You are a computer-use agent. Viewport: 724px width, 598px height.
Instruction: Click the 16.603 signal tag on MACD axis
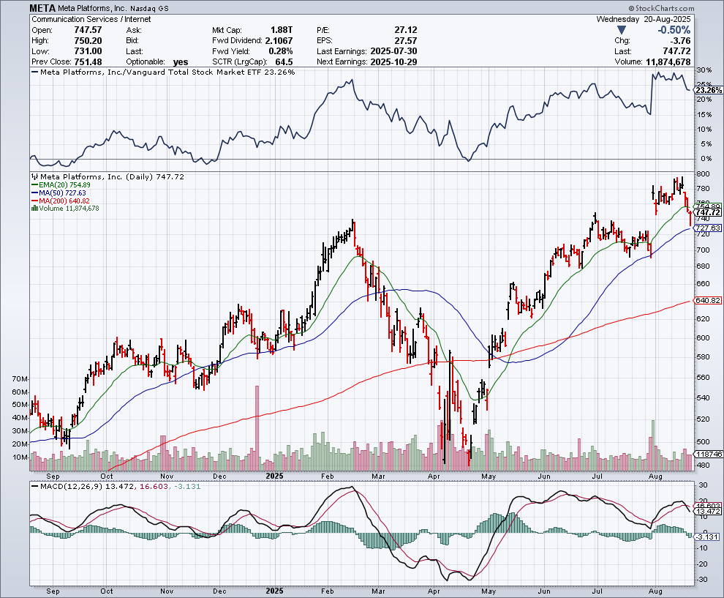point(708,506)
